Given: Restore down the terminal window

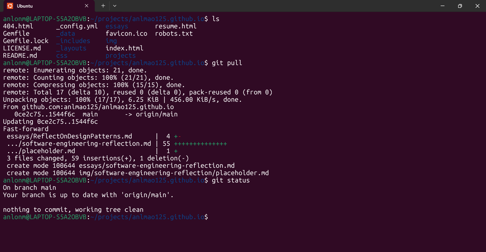Looking at the screenshot, I should (460, 6).
